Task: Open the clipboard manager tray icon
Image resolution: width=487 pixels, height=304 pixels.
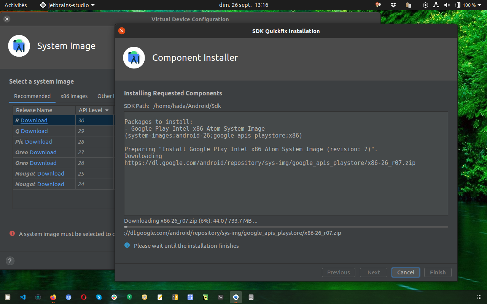Action: (x=409, y=5)
